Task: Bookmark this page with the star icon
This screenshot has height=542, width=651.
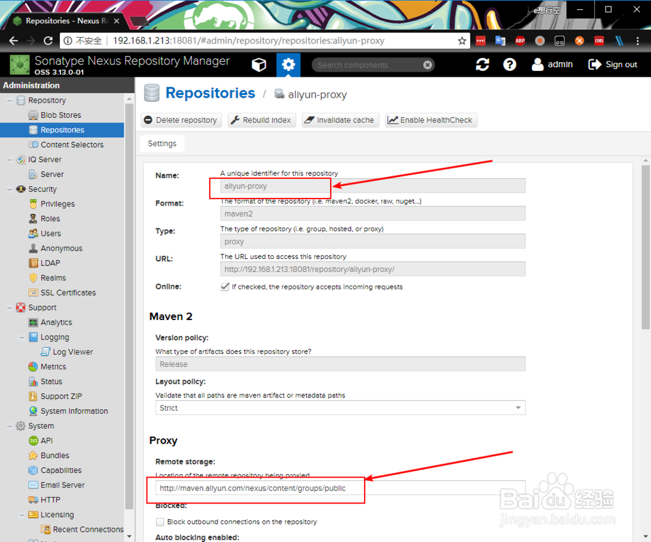Action: pos(462,41)
